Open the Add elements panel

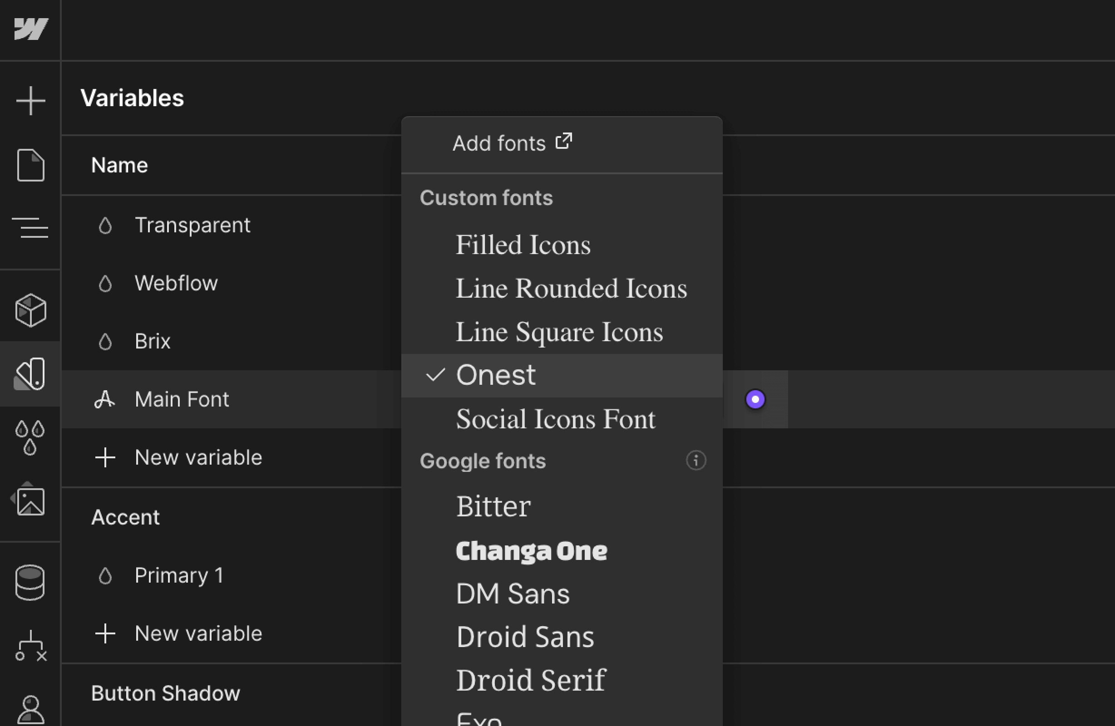(30, 100)
